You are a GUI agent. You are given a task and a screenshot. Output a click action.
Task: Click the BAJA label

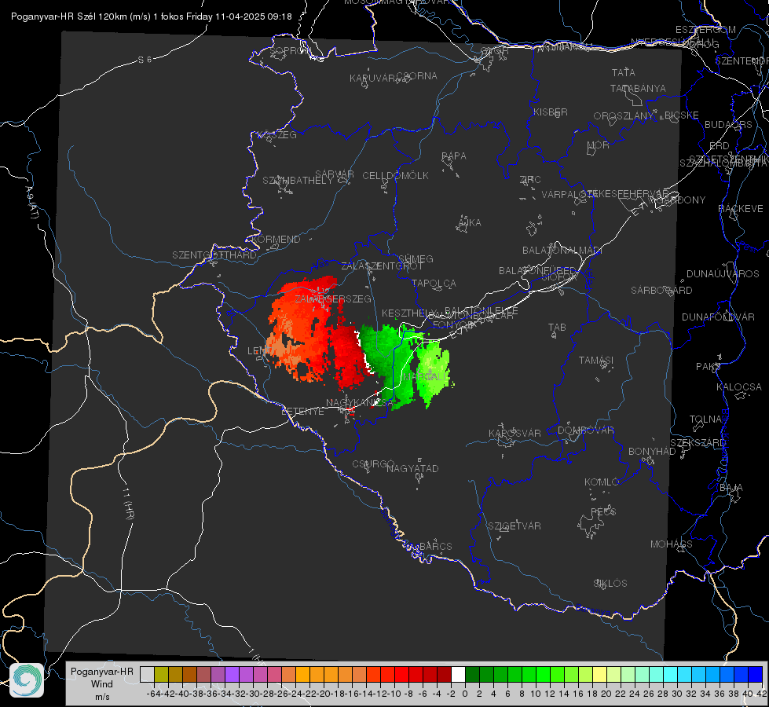pos(731,488)
